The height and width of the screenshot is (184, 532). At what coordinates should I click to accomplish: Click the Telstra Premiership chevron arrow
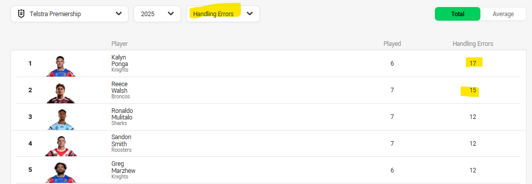click(118, 14)
